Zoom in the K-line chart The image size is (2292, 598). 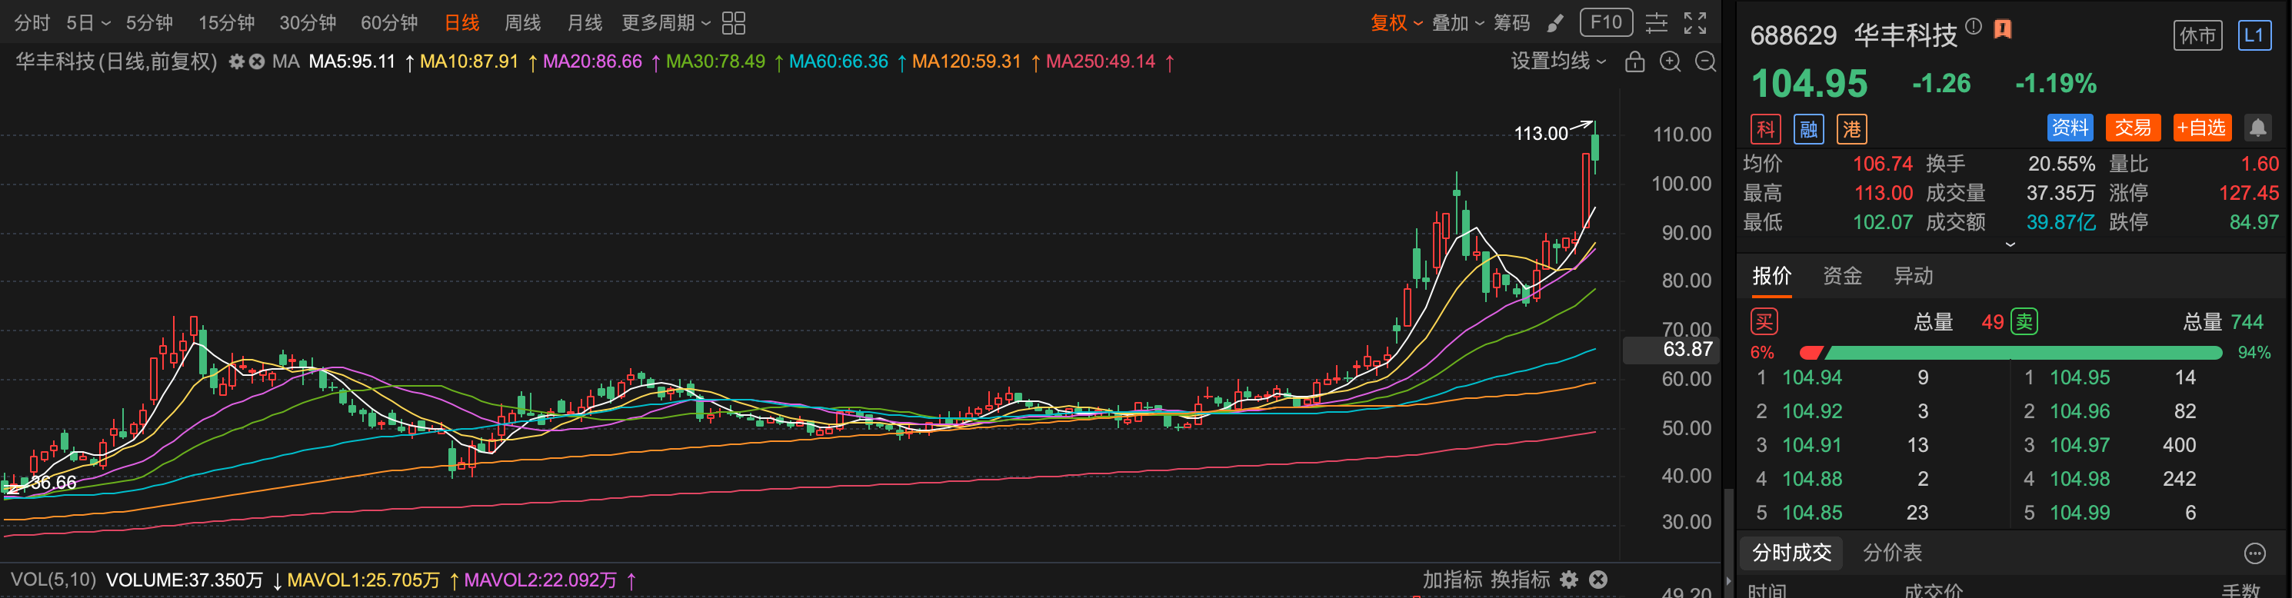point(1670,61)
